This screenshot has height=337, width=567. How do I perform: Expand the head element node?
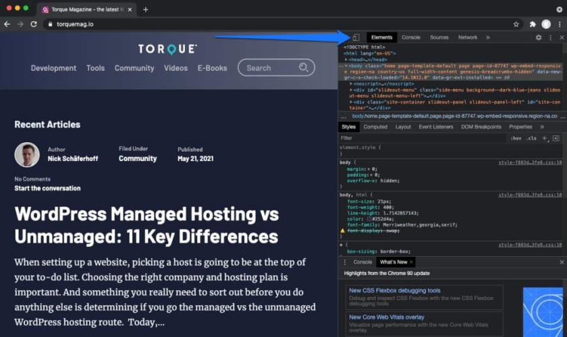coord(346,59)
